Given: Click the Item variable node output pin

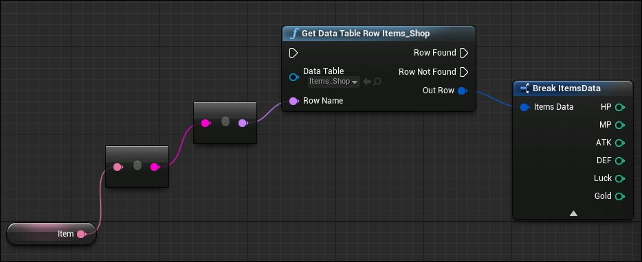Looking at the screenshot, I should coord(81,234).
